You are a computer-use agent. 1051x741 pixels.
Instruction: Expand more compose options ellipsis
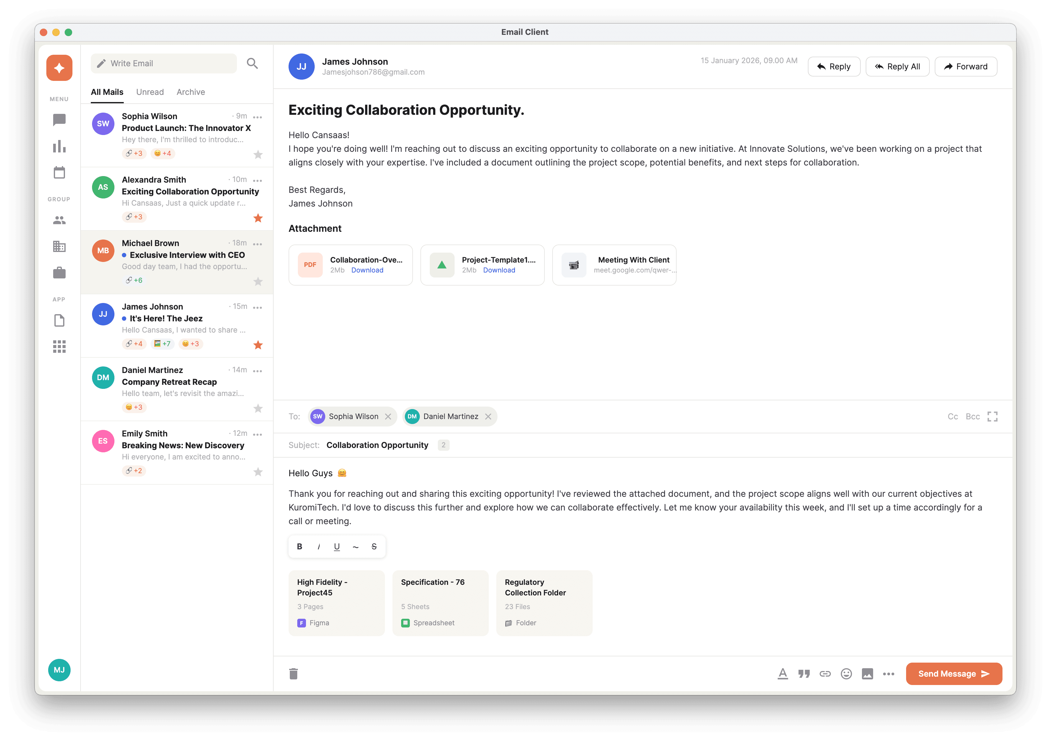coord(888,674)
